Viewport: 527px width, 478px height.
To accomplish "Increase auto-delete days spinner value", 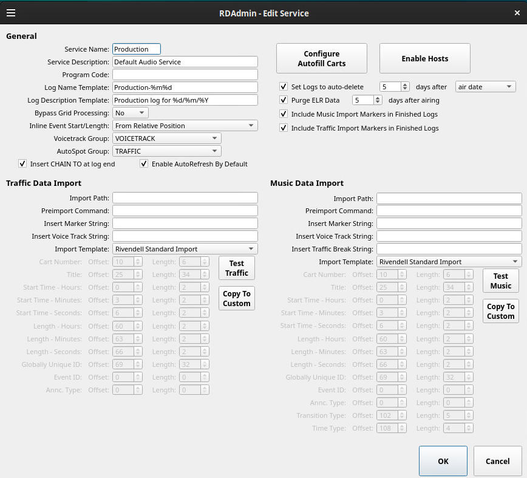I will (x=405, y=84).
